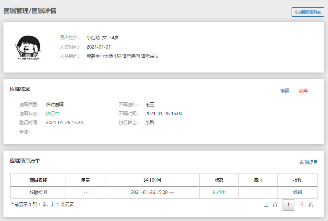Go to the previous page with 上一页
Screen dimensions: 328x221
pos(270,205)
